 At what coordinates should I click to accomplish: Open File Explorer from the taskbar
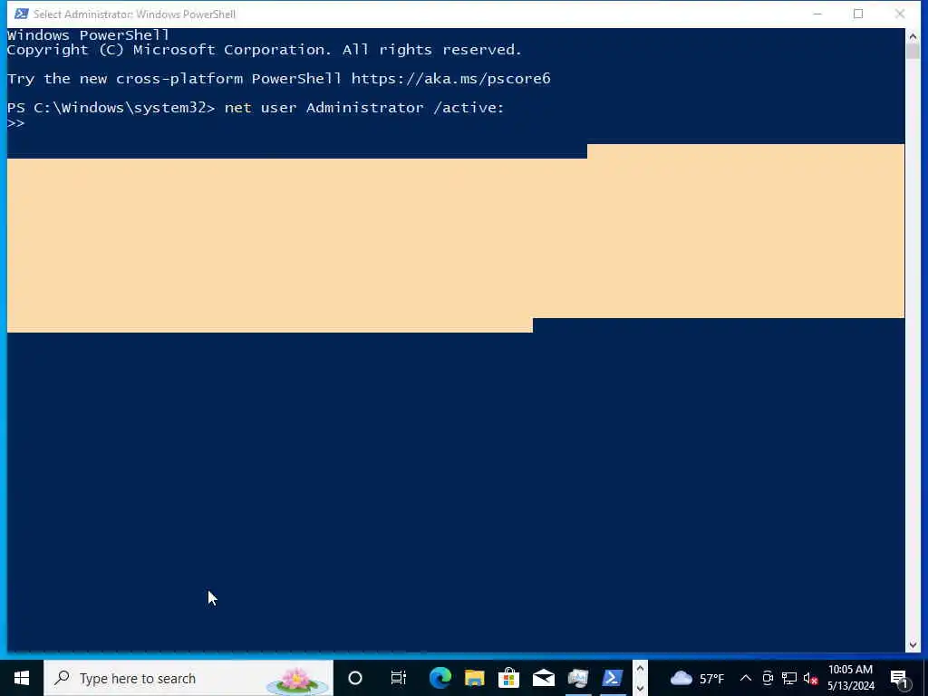[475, 678]
